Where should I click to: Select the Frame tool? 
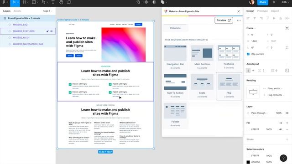click(24, 2)
